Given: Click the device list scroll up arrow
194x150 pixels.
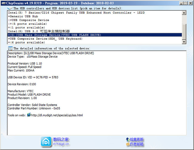Looking at the screenshot, I should 184,13.
